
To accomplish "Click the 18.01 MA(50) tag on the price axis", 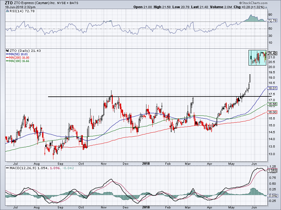I will point(272,88).
